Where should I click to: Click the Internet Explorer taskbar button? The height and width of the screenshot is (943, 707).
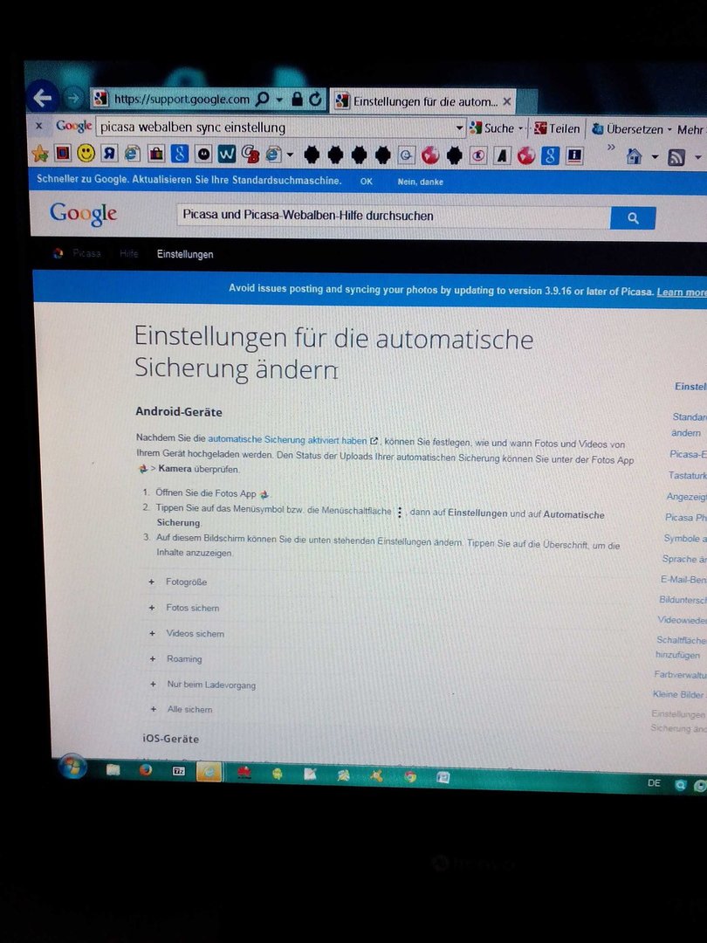point(209,772)
